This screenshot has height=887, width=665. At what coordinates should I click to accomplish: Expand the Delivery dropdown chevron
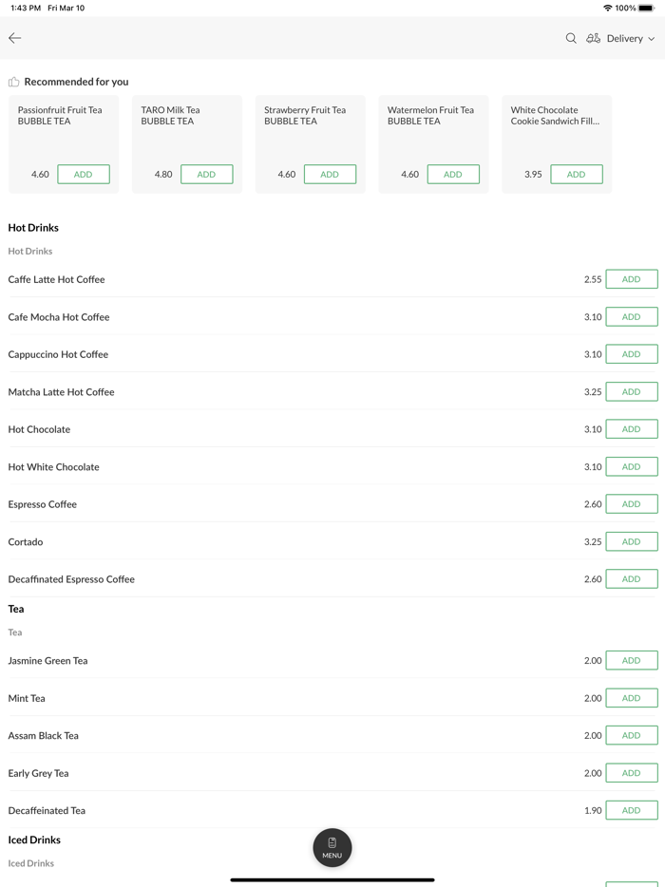coord(652,39)
